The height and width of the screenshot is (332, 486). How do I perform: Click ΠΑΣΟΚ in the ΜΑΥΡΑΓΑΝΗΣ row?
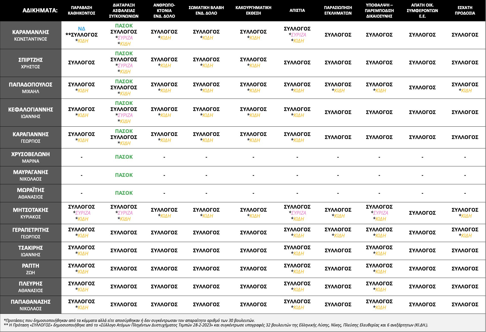tap(124, 175)
